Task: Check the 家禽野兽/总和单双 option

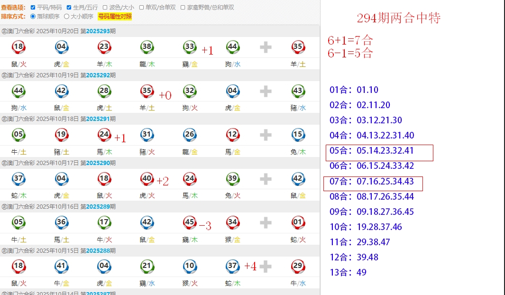Action: pos(183,8)
